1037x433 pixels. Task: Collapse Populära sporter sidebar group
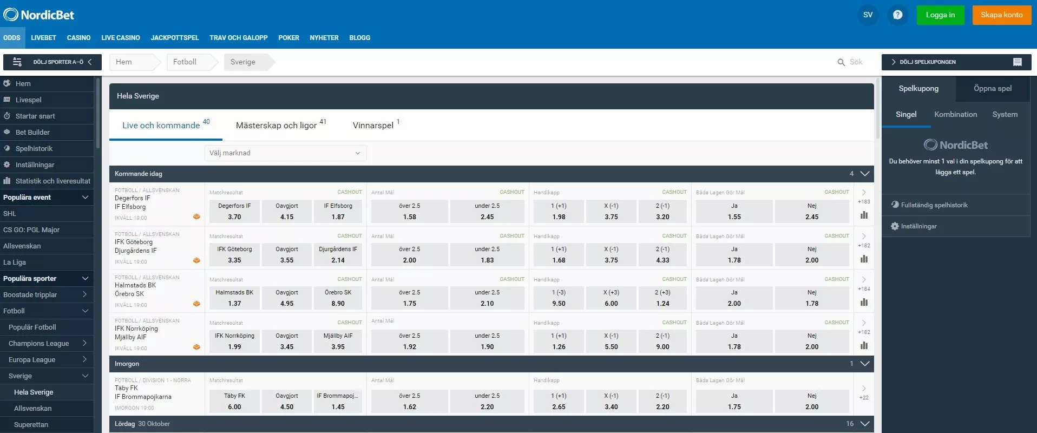click(x=85, y=279)
